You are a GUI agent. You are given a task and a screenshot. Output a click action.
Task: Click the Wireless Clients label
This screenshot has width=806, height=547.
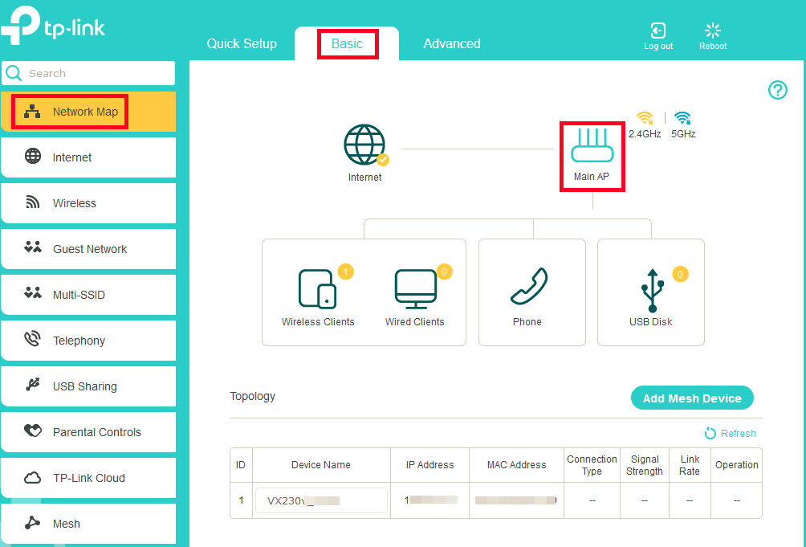click(318, 322)
